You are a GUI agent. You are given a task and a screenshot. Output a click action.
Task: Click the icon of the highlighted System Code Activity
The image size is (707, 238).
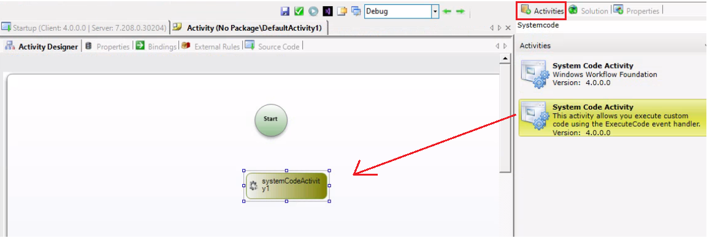click(535, 116)
